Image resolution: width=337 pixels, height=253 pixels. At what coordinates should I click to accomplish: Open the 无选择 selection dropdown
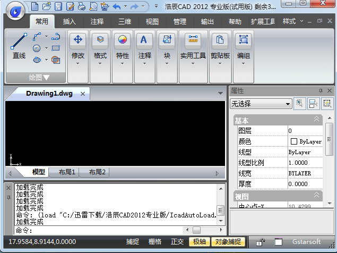[x=261, y=104]
